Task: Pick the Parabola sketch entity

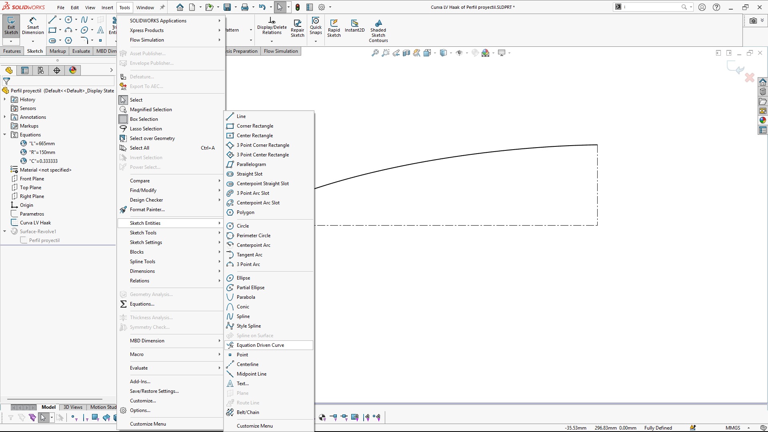Action: click(246, 297)
